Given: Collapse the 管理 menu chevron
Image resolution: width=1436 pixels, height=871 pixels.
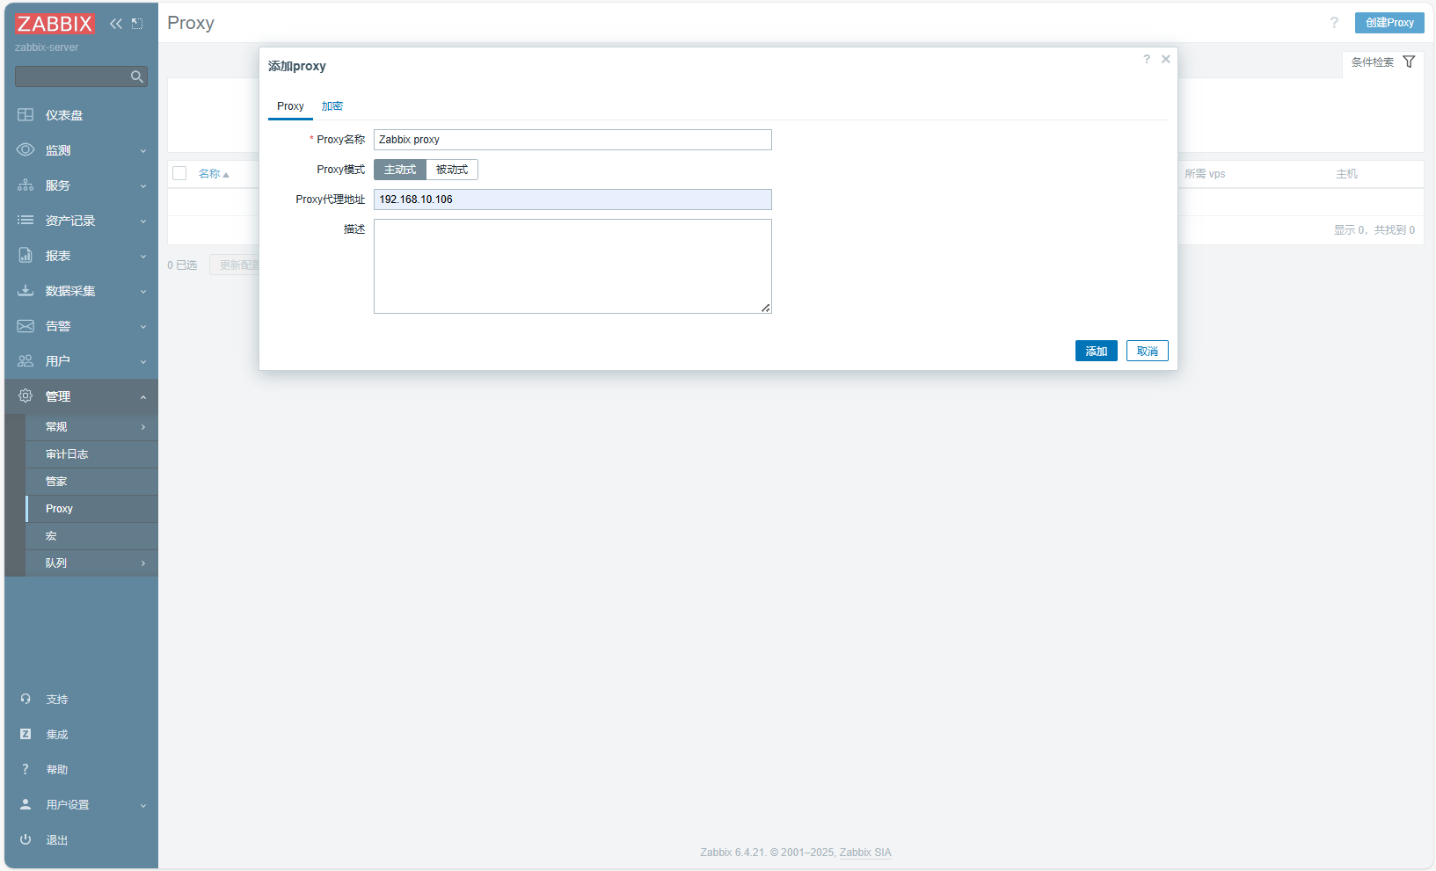Looking at the screenshot, I should click(x=143, y=397).
